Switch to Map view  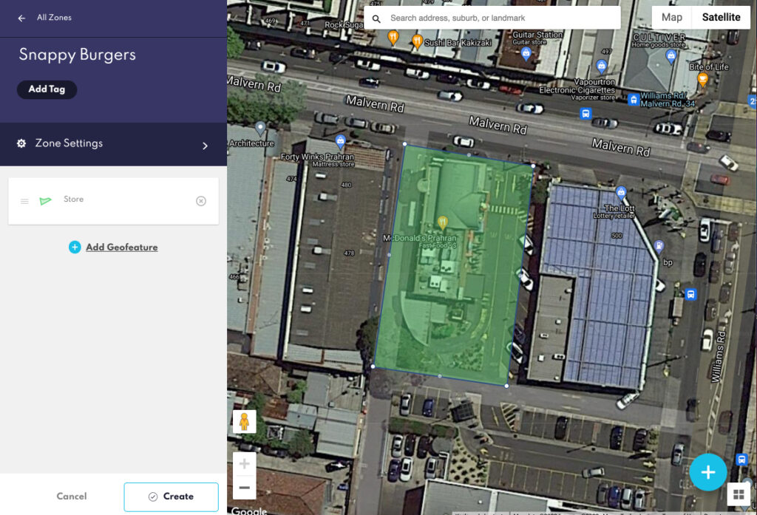[x=671, y=18]
